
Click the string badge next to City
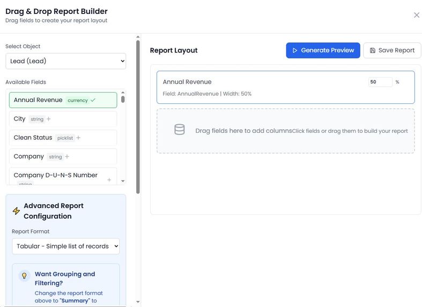coord(37,119)
